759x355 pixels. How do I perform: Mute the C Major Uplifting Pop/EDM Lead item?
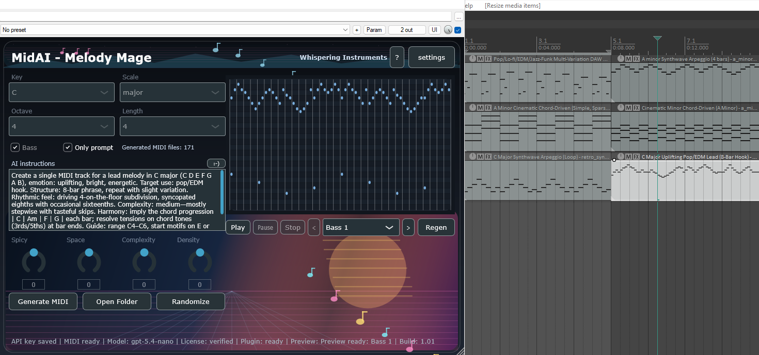pyautogui.click(x=628, y=157)
